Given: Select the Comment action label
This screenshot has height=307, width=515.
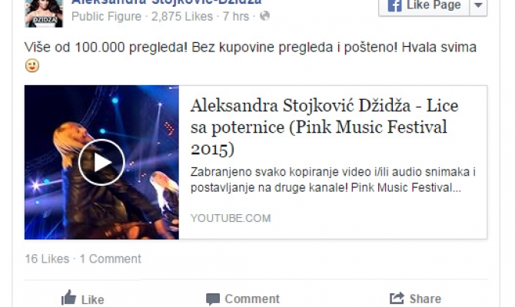Looking at the screenshot, I should point(252,299).
